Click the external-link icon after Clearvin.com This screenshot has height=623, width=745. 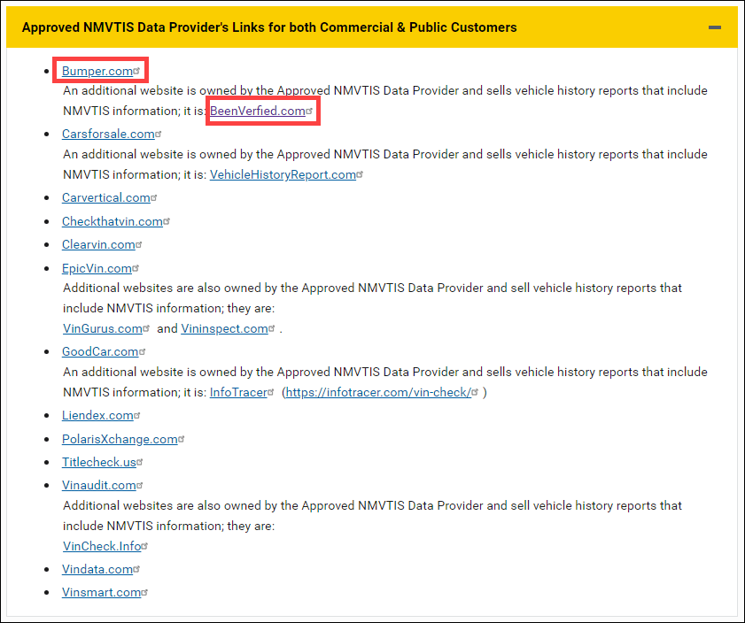(139, 244)
